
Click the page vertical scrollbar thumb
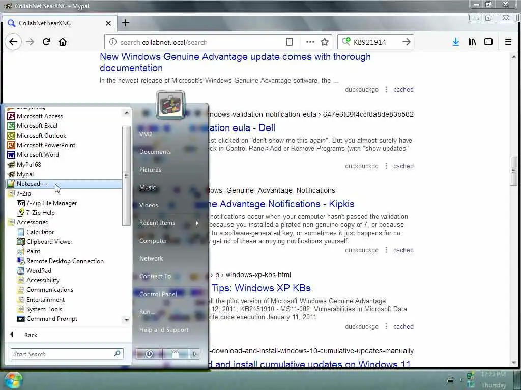coord(514,171)
